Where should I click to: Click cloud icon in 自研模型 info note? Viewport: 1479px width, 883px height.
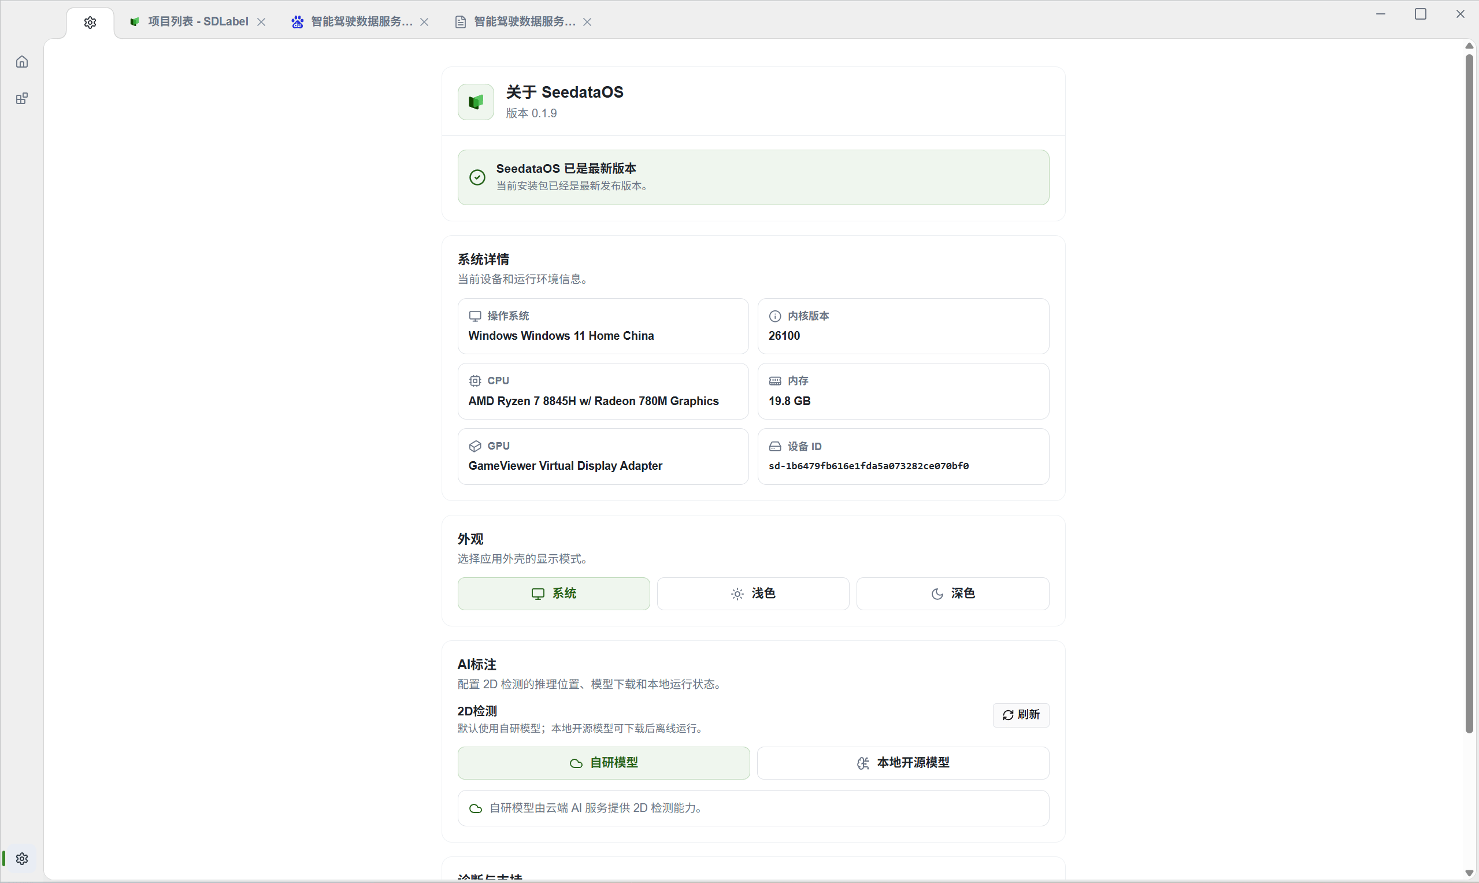tap(475, 808)
